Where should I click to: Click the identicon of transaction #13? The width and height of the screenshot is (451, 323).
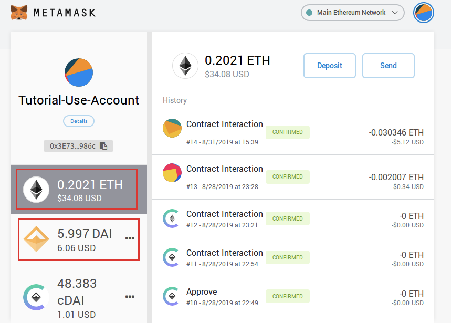point(172,173)
